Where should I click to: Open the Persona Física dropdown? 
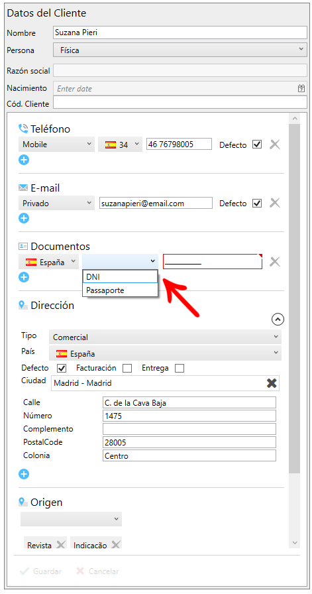[x=180, y=50]
